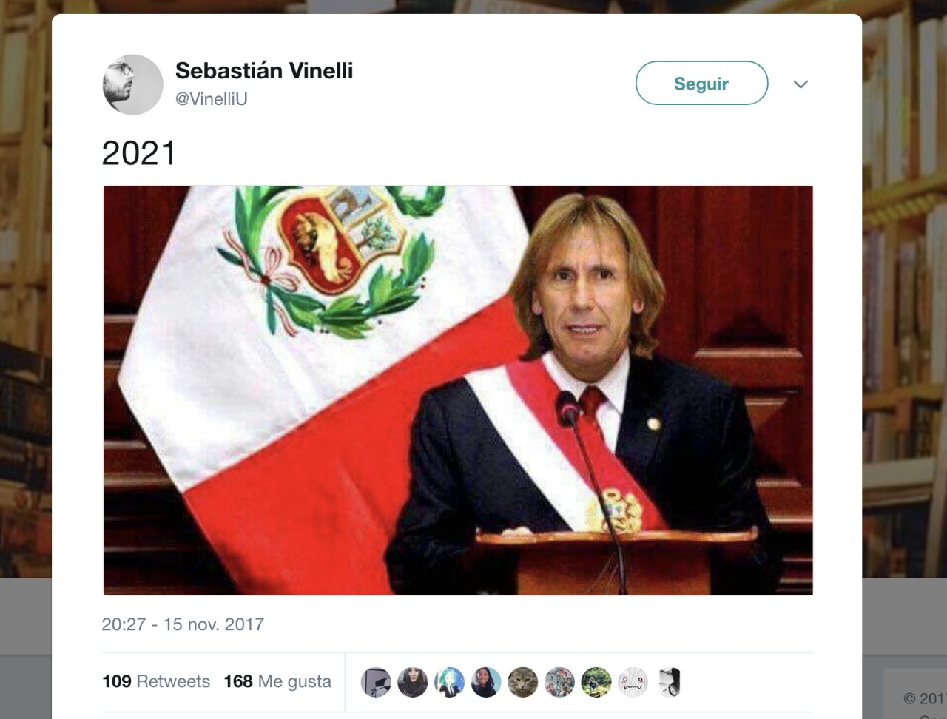This screenshot has width=947, height=719.
Task: Open the white blushing ghost face avatar
Action: (633, 682)
